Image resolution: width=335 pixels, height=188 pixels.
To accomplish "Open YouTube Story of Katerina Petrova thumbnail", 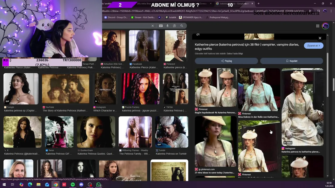I will click(65, 89).
